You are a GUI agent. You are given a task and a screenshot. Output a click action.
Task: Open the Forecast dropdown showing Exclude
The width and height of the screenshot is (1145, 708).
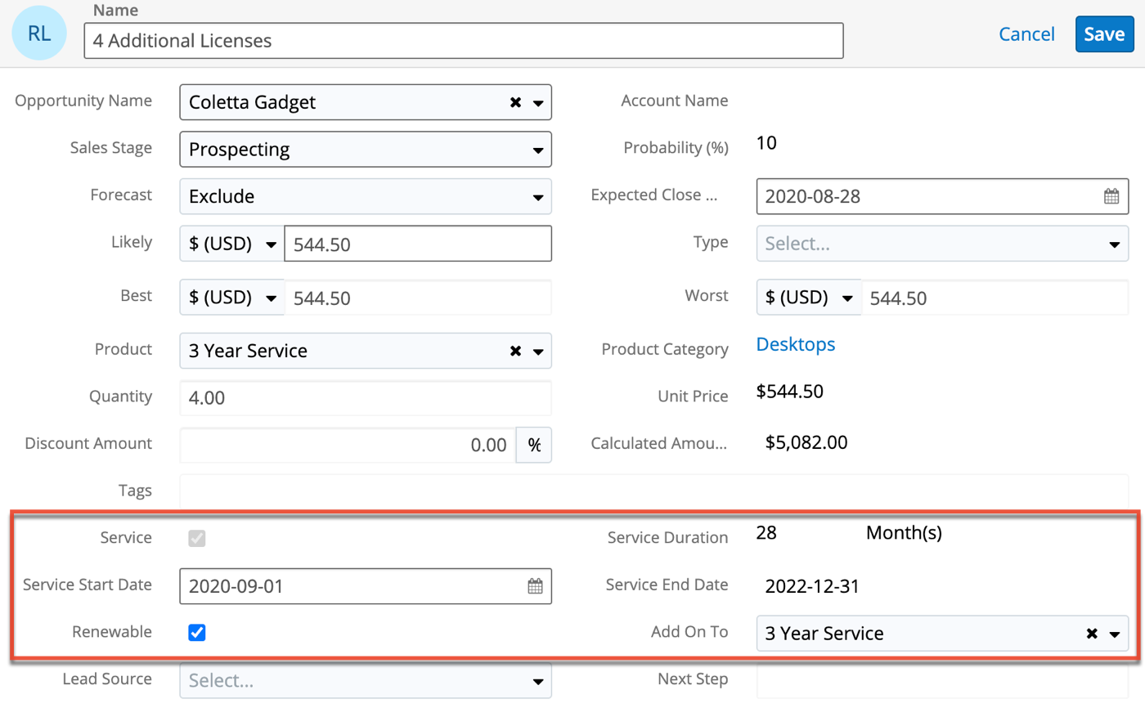(x=365, y=196)
